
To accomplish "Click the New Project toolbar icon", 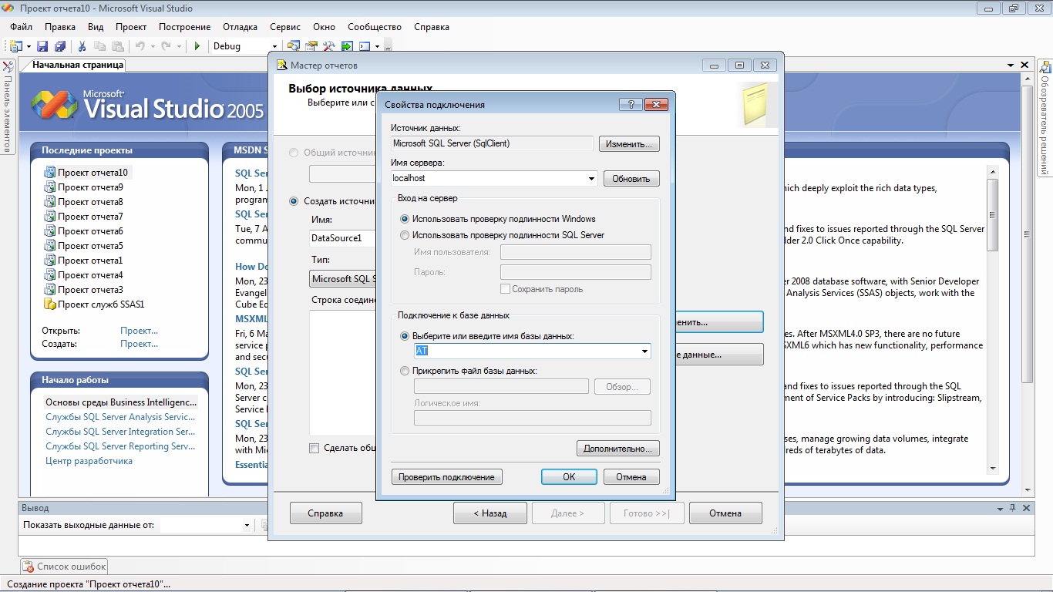I will click(15, 46).
